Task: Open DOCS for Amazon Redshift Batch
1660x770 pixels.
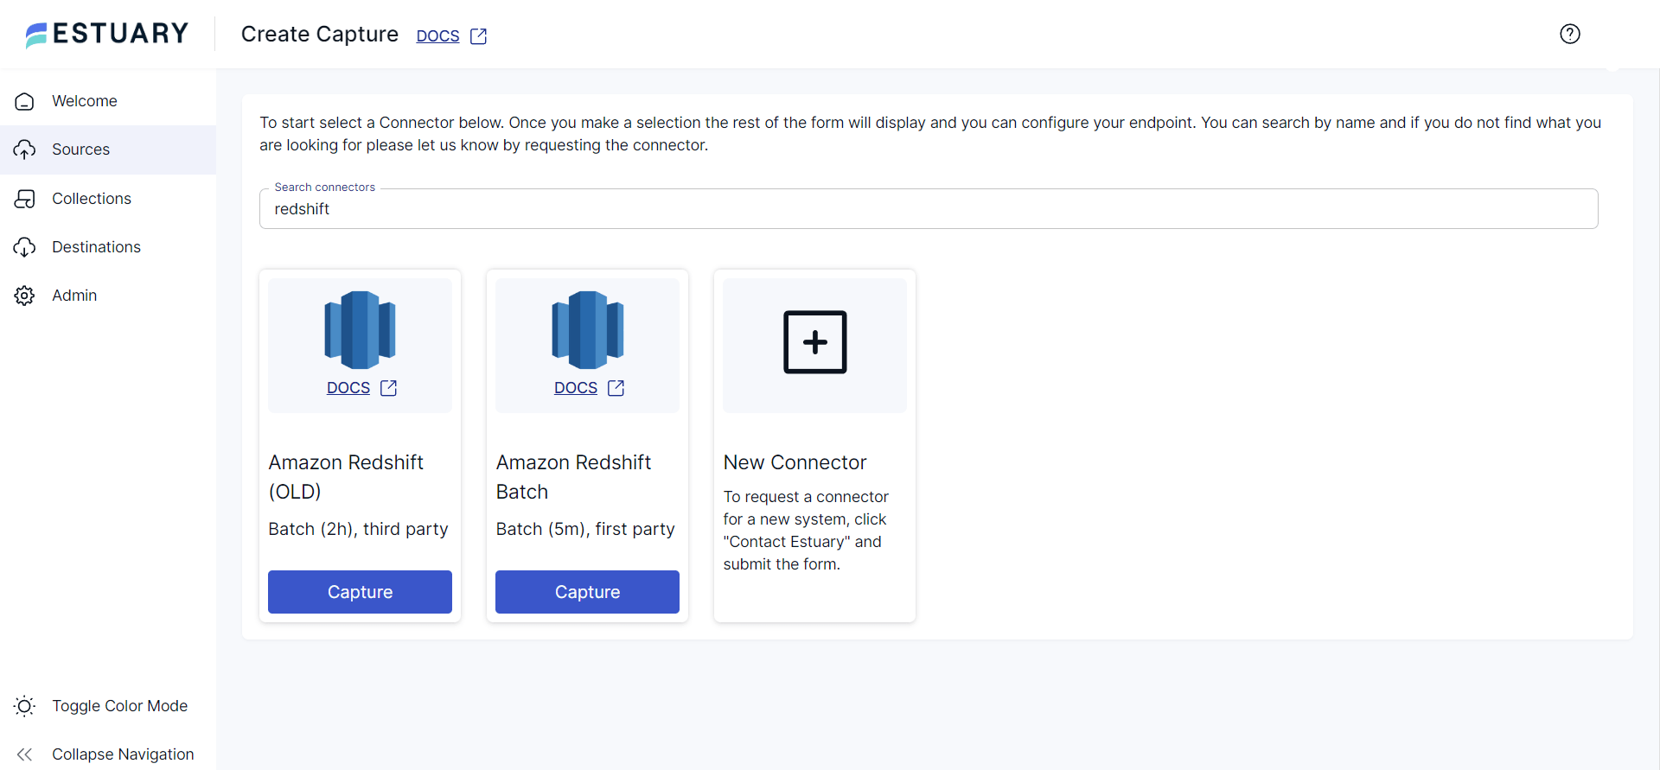Action: tap(576, 388)
